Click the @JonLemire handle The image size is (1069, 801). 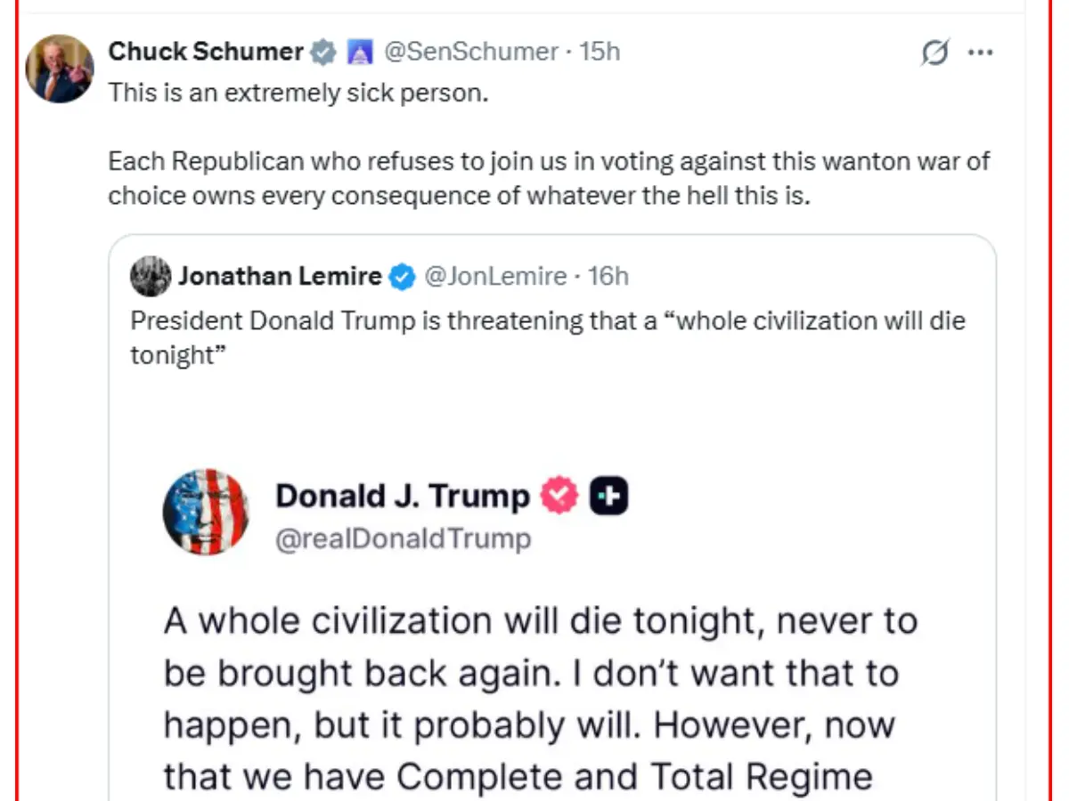point(495,277)
